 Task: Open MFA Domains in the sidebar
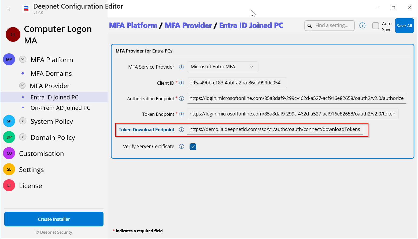click(51, 74)
